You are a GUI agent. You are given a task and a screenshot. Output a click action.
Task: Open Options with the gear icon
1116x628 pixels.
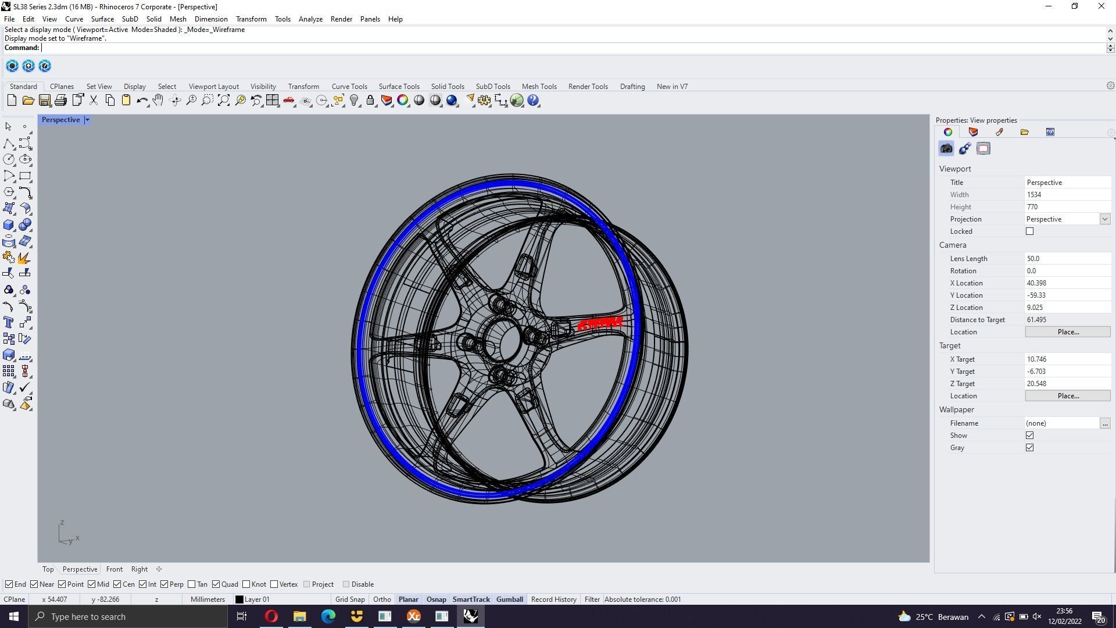pyautogui.click(x=484, y=101)
